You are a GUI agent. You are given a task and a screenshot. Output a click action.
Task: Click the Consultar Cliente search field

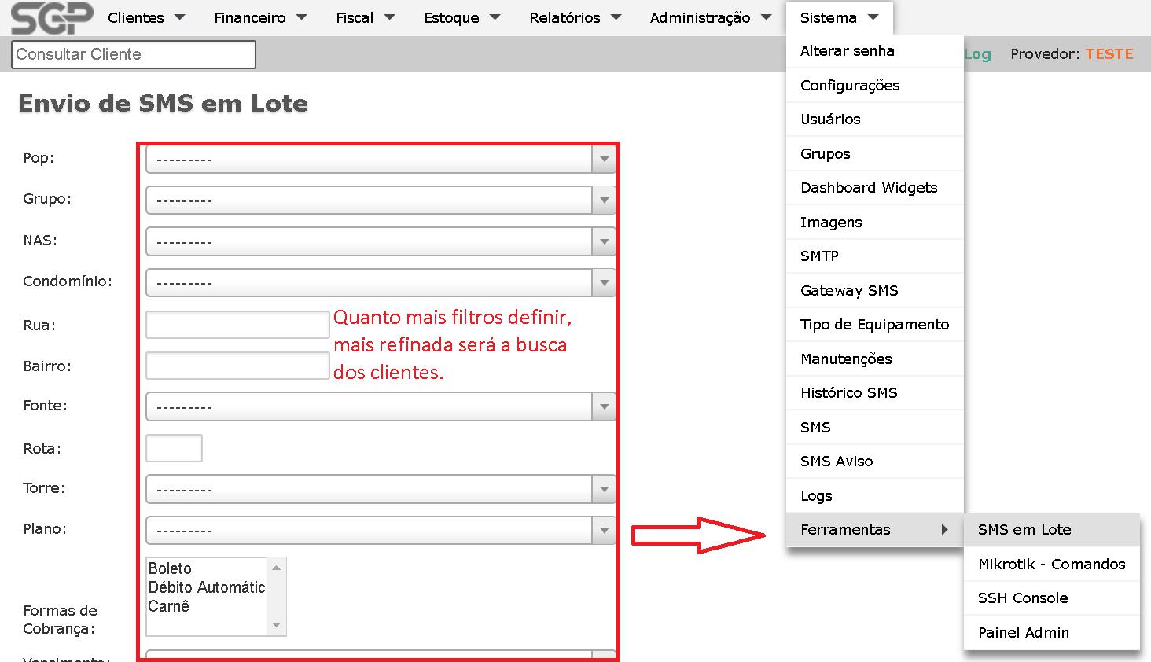click(x=134, y=54)
